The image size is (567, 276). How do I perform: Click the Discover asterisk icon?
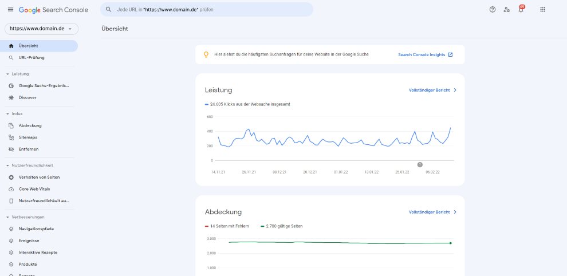[x=11, y=98]
